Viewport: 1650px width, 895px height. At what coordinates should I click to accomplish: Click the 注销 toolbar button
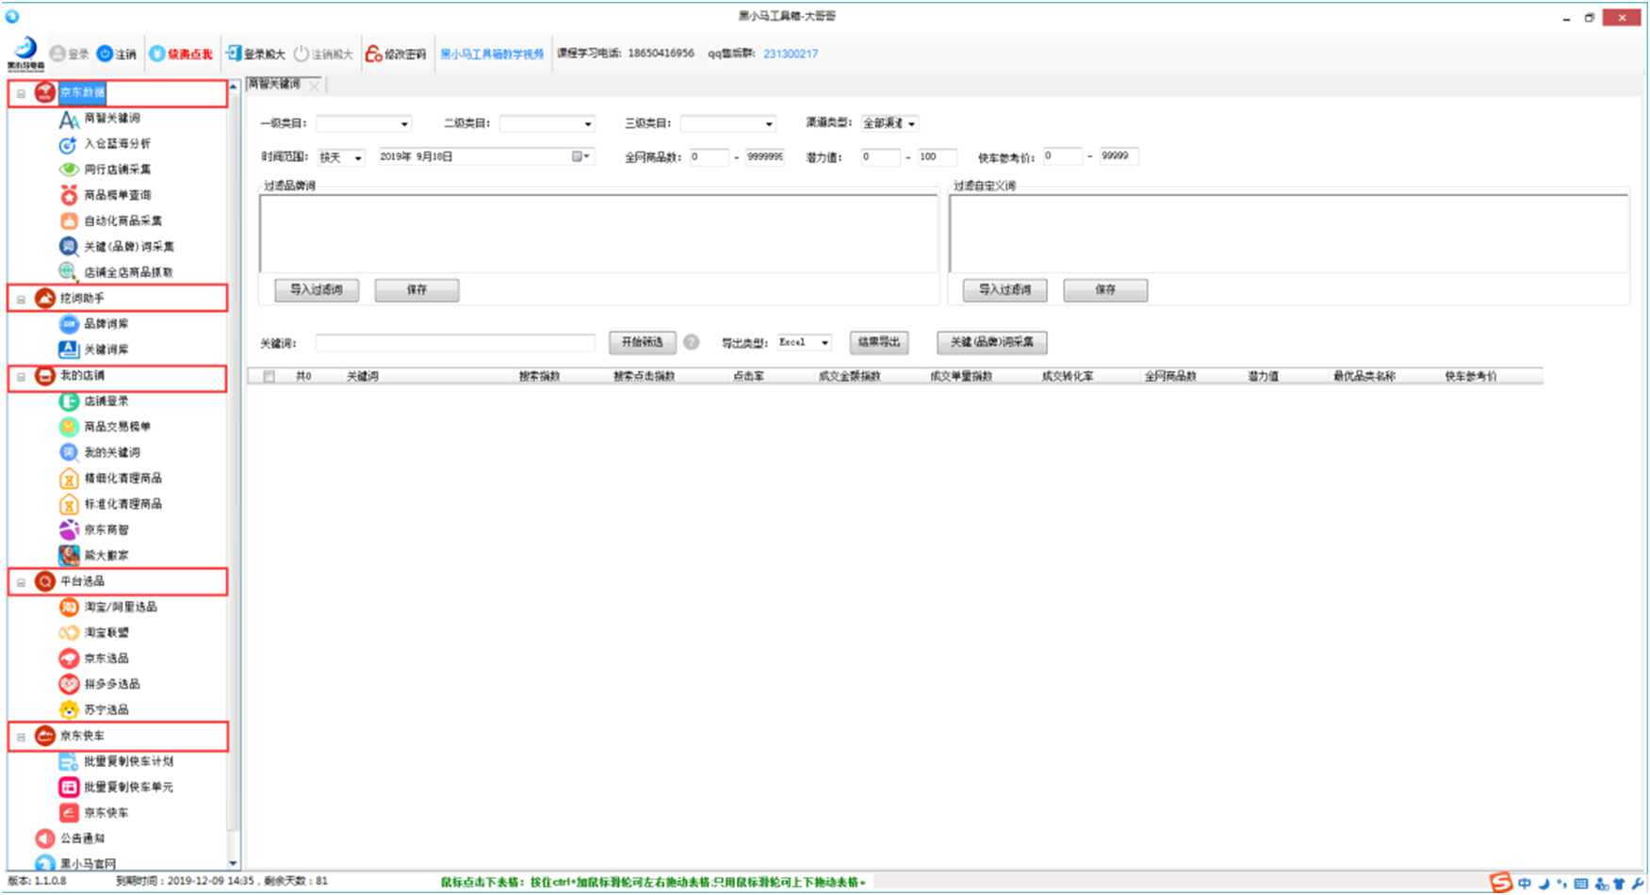point(117,54)
